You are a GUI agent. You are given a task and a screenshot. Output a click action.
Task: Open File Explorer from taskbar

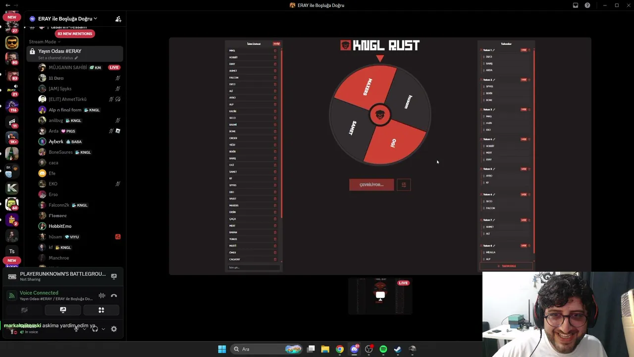[x=325, y=349]
